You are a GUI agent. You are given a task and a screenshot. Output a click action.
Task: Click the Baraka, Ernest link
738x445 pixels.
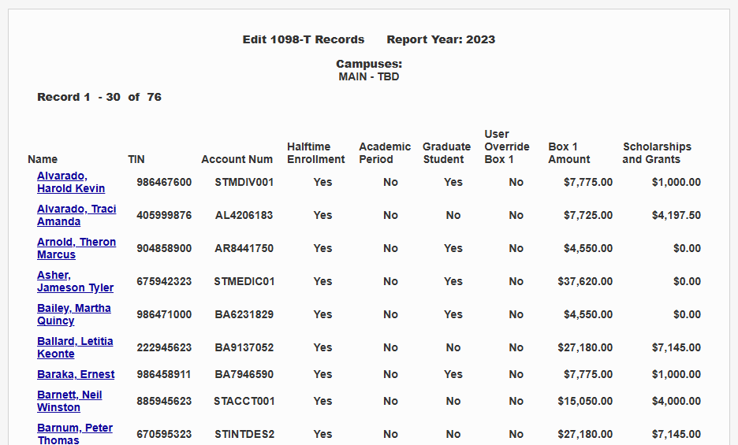(x=76, y=374)
